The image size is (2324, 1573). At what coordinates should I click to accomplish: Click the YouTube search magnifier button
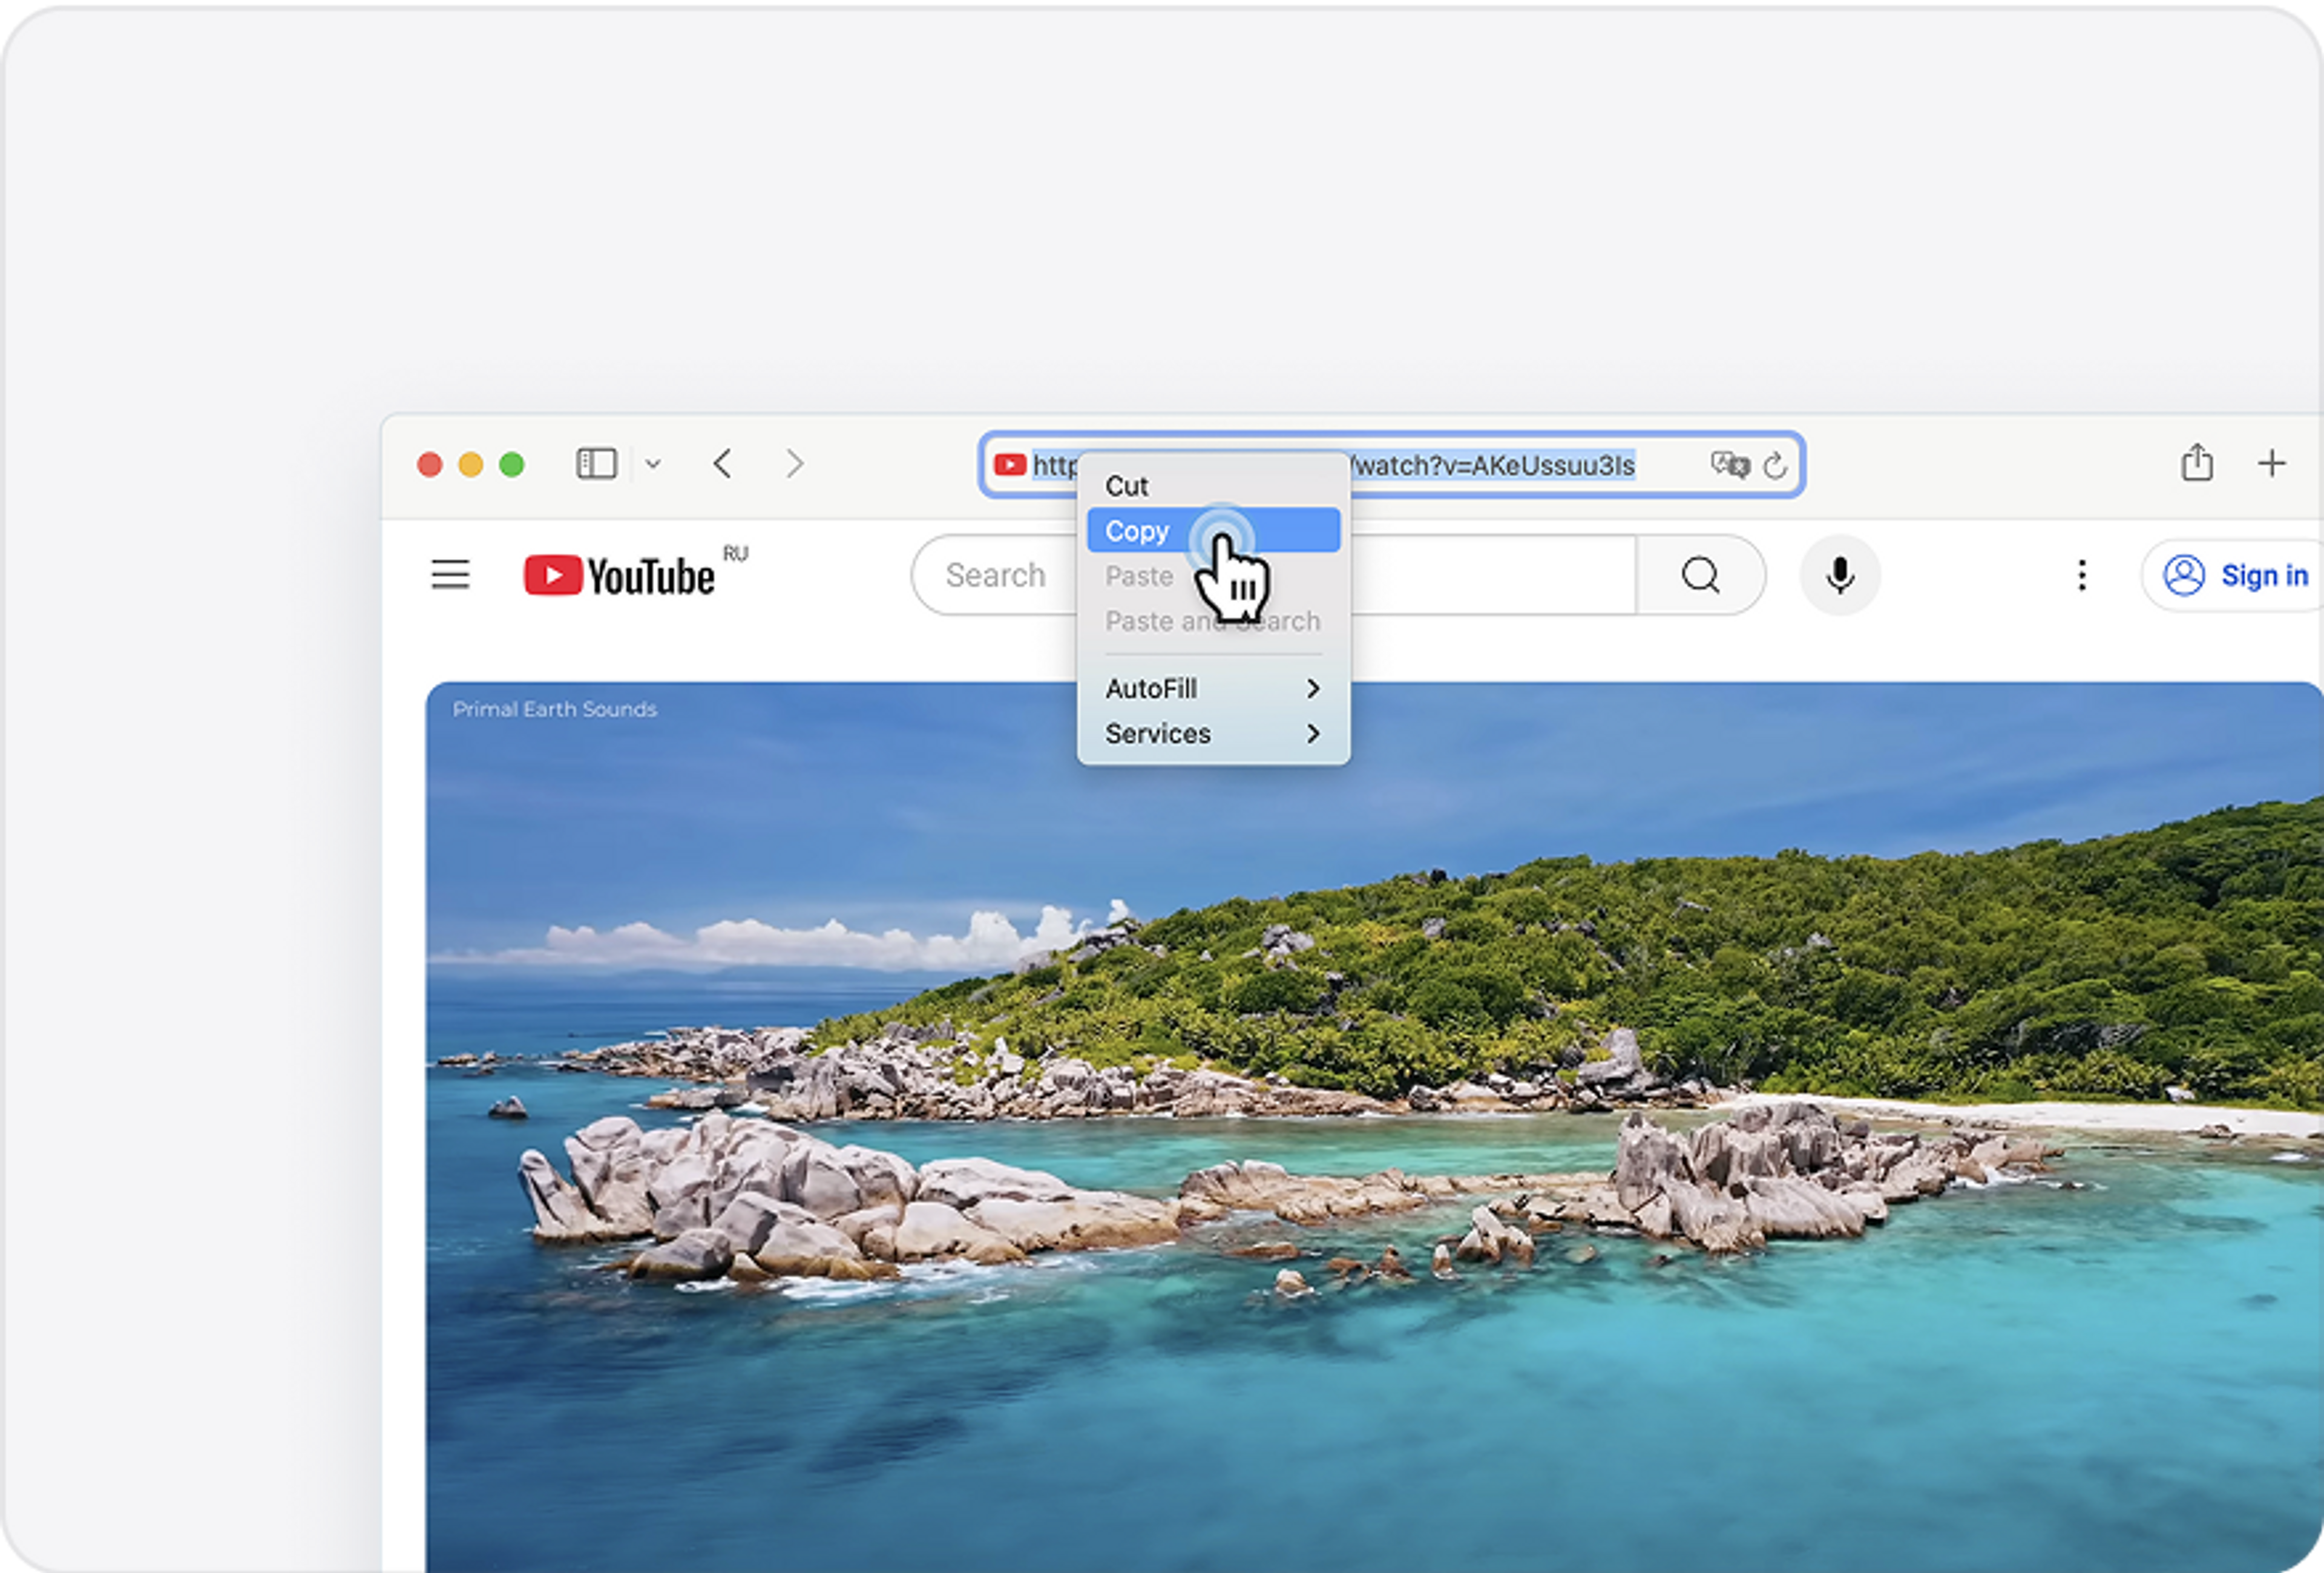1700,575
